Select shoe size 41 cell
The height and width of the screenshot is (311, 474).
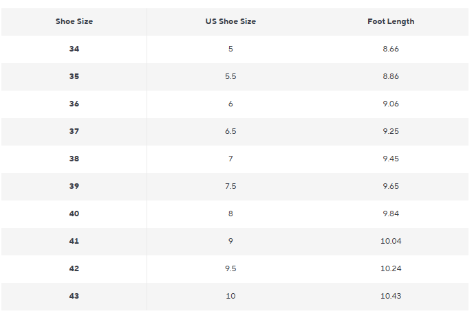tap(74, 241)
